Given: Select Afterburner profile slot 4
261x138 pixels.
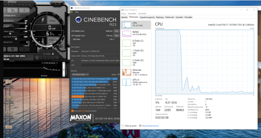Looking at the screenshot, I should tap(49, 58).
